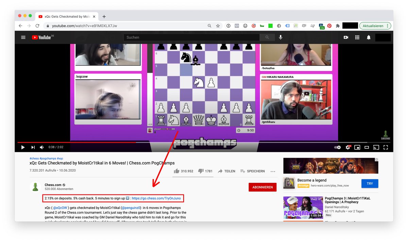Play the video with the play button
The image size is (408, 241).
pyautogui.click(x=23, y=147)
